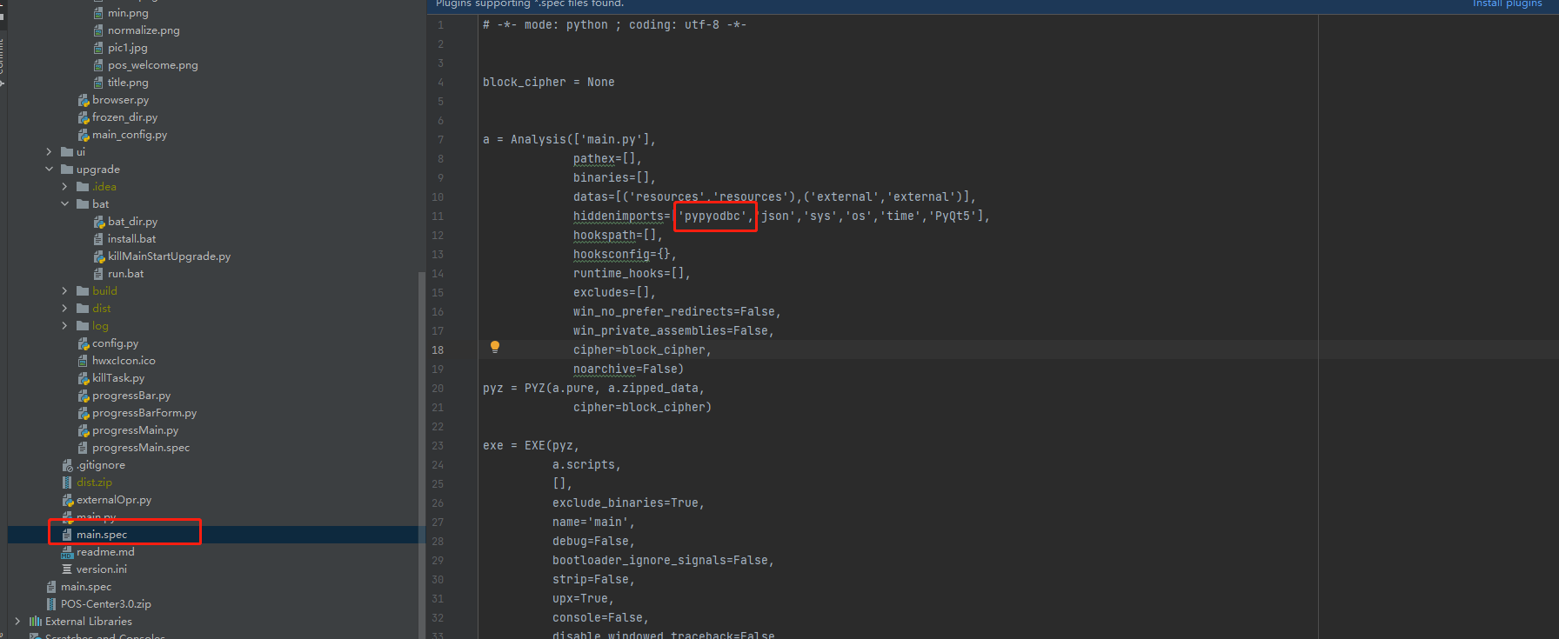The image size is (1559, 639).
Task: Click gutter line number 7
Action: pyautogui.click(x=440, y=140)
